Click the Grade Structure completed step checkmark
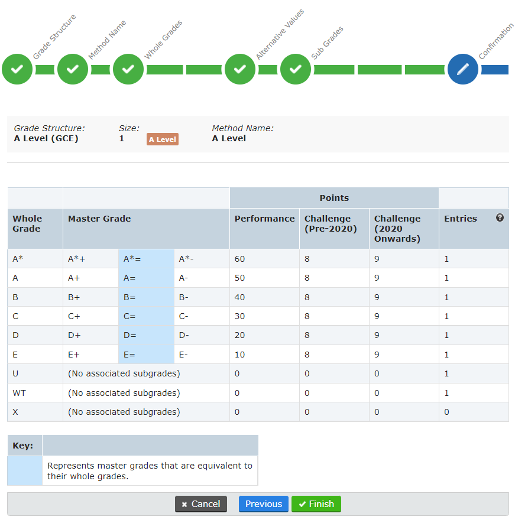Image resolution: width=515 pixels, height=520 pixels. (x=17, y=69)
